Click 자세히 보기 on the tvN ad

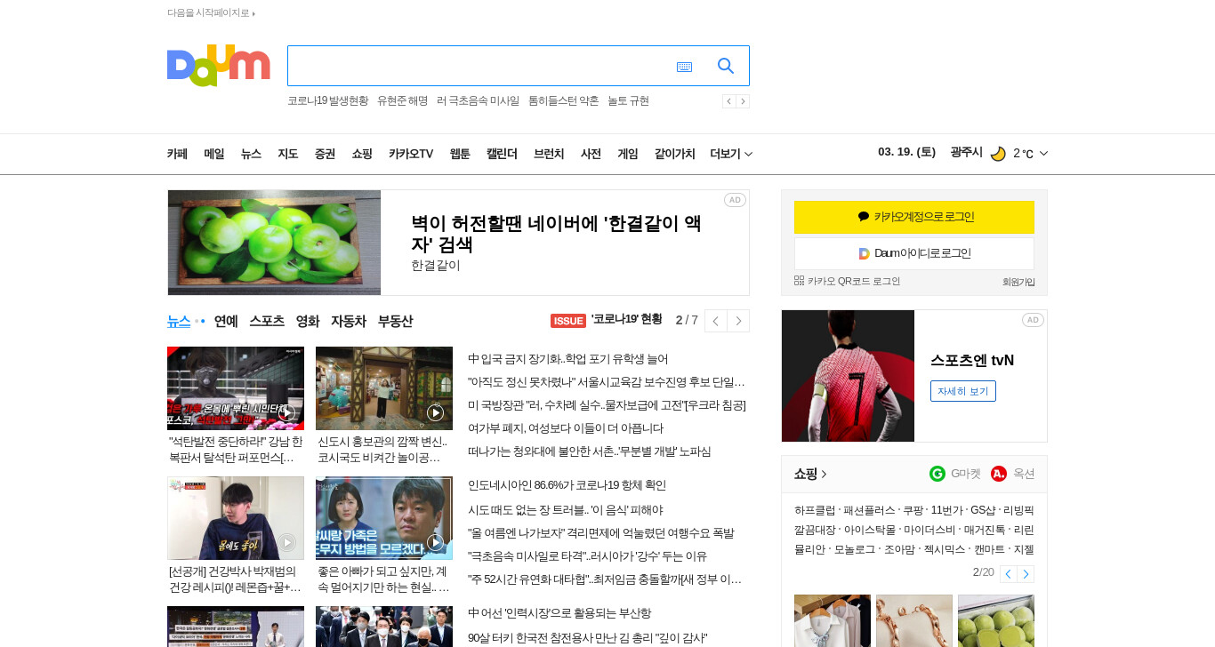pos(963,391)
